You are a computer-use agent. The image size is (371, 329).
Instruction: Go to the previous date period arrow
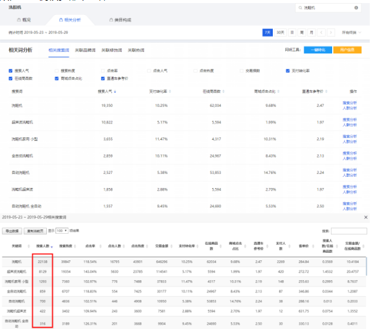(322, 33)
